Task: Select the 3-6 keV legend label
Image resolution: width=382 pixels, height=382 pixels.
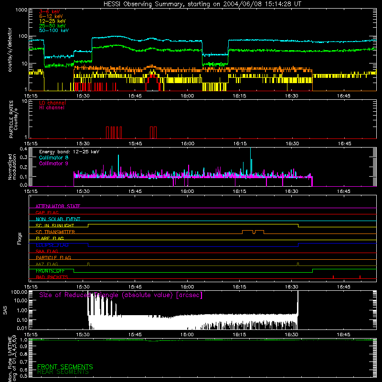Action: (50, 11)
